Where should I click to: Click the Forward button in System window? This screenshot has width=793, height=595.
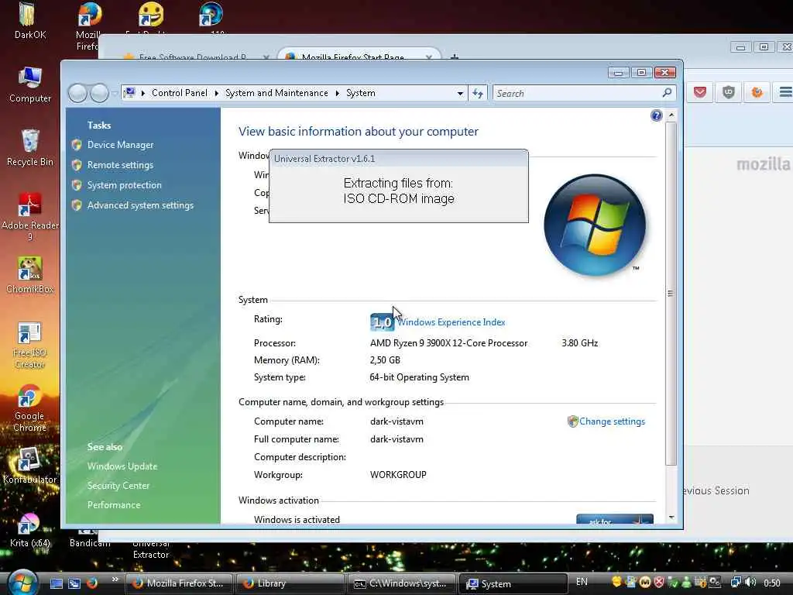[x=99, y=93]
